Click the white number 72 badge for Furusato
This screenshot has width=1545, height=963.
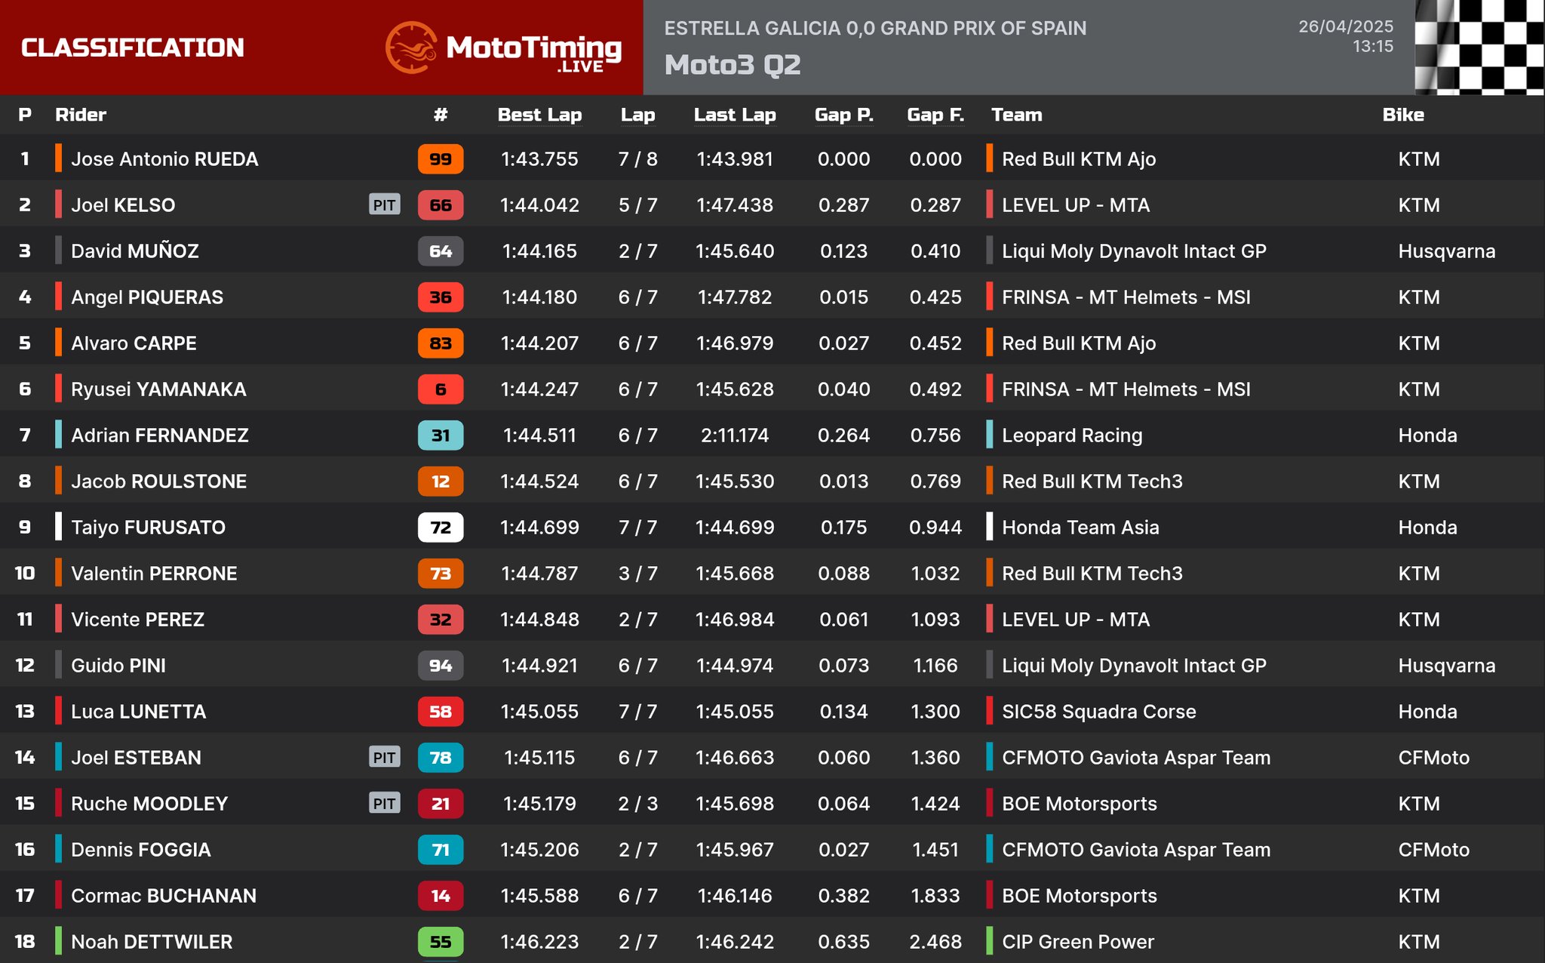point(440,528)
